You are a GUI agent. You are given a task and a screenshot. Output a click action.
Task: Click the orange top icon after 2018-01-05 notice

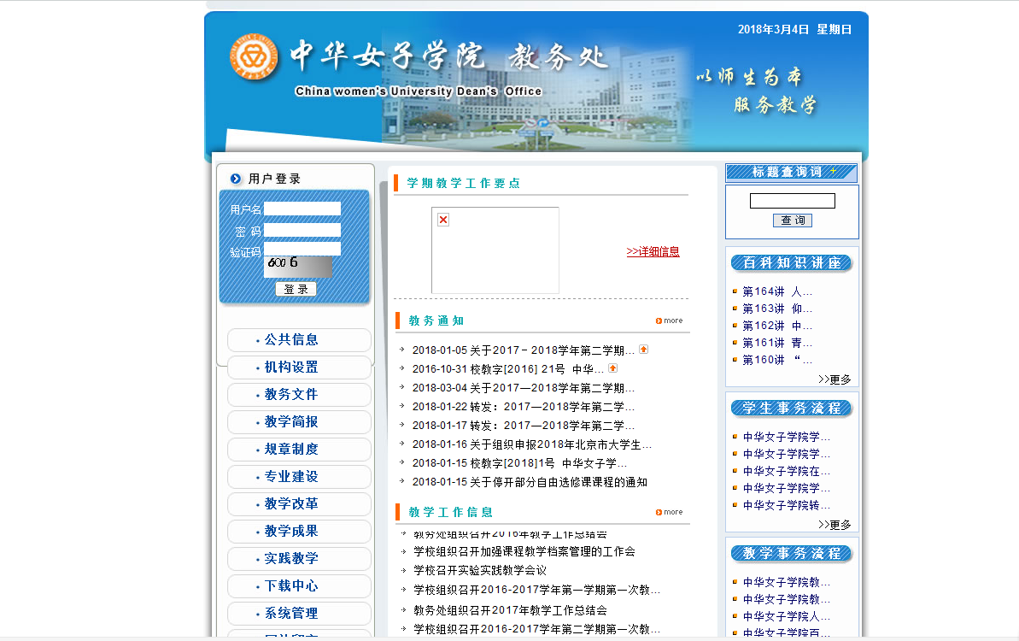(x=643, y=350)
